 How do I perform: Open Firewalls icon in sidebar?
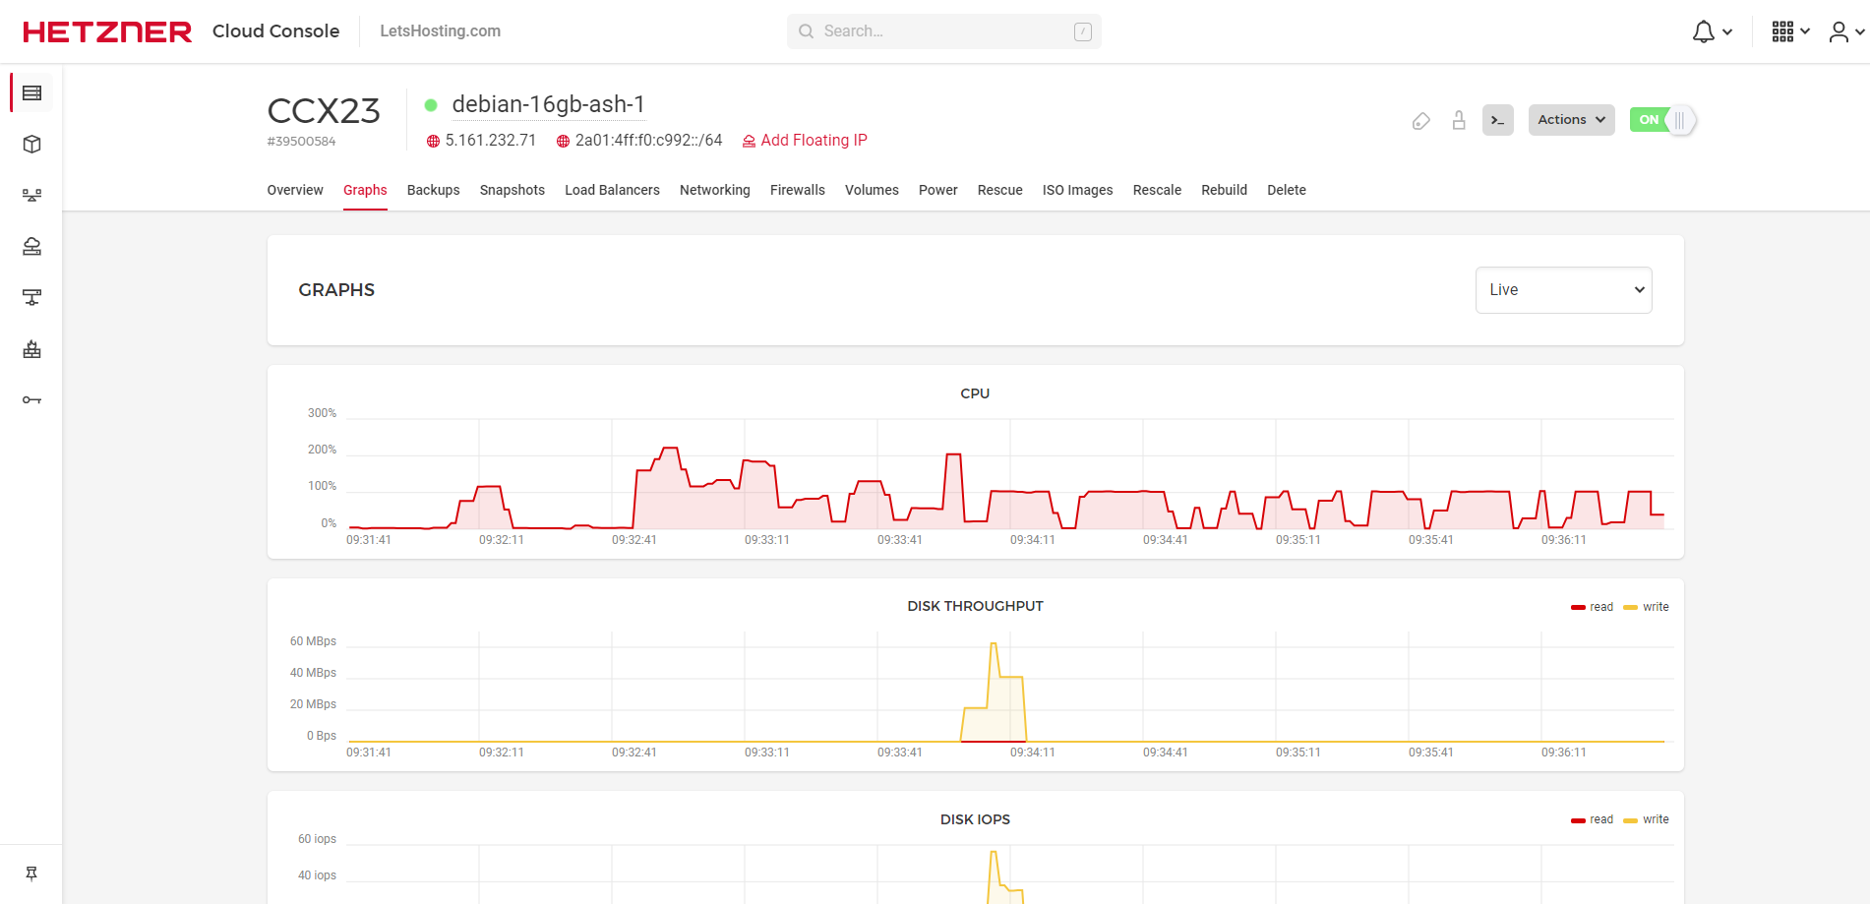[x=31, y=349]
